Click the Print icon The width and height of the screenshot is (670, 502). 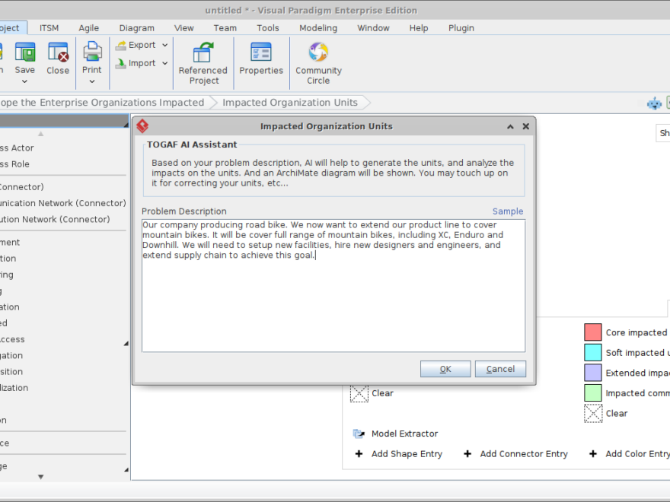92,52
